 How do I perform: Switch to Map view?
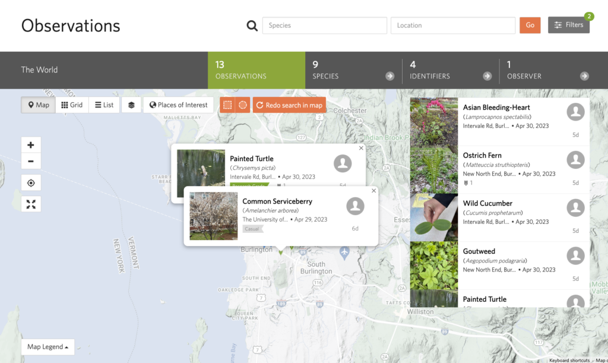pyautogui.click(x=39, y=105)
